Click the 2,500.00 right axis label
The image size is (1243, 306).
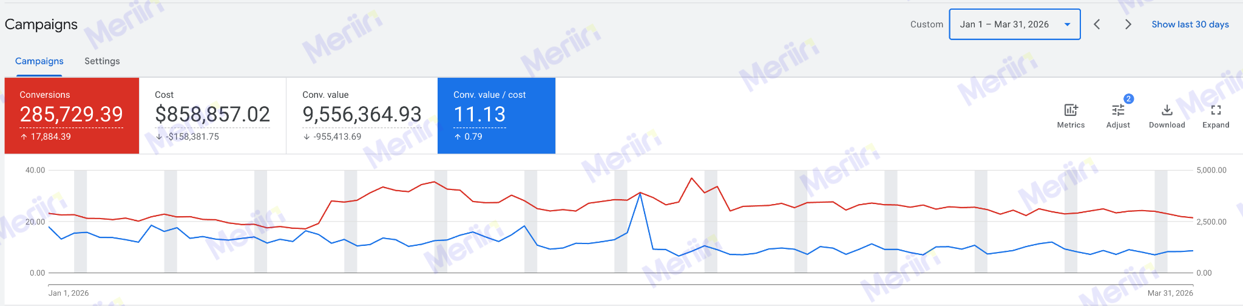1211,222
